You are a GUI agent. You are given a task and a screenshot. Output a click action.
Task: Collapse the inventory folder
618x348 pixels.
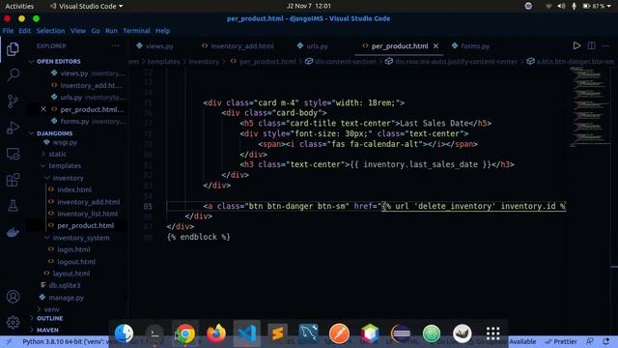pos(68,178)
